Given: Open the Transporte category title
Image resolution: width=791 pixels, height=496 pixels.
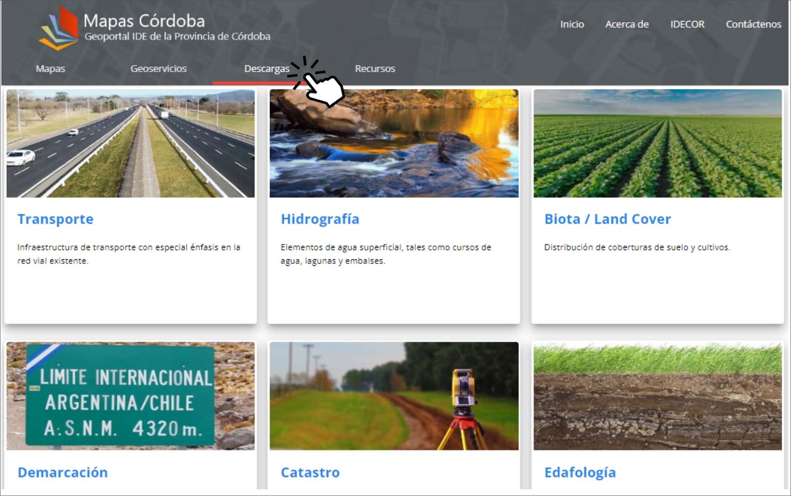Looking at the screenshot, I should coord(55,219).
